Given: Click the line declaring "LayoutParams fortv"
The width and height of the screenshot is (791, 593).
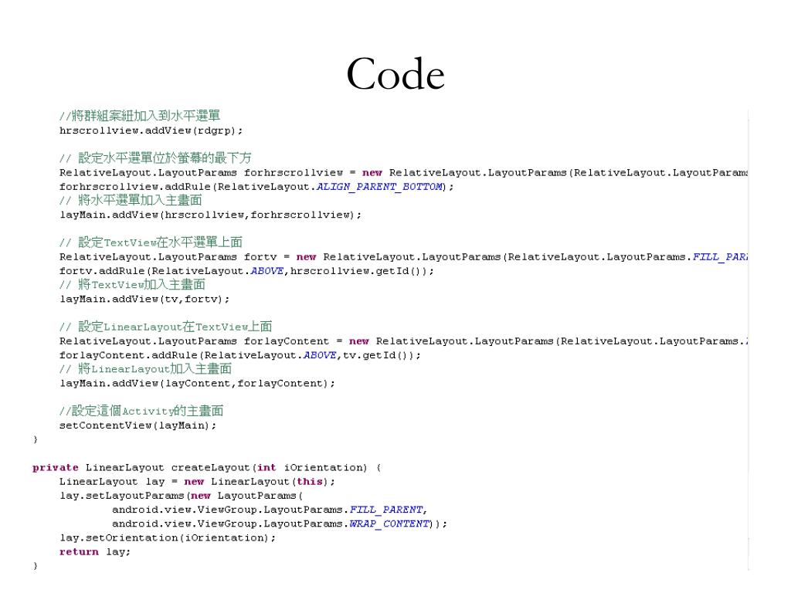Looking at the screenshot, I should click(403, 257).
